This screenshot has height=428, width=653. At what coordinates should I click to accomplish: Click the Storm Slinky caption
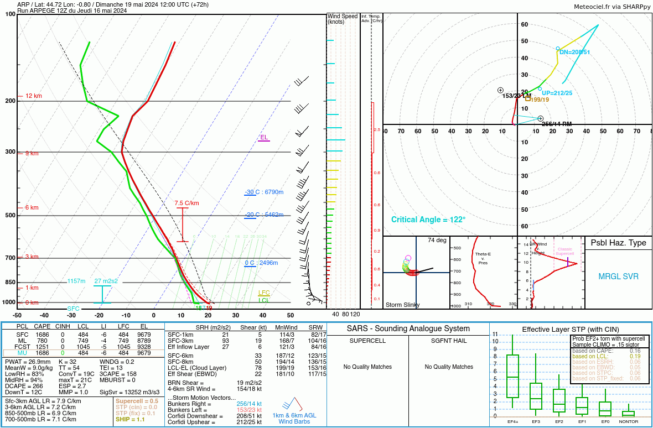[403, 305]
